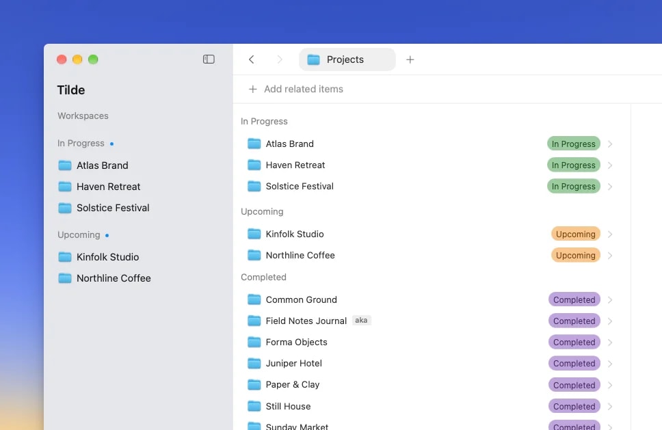The image size is (662, 430).
Task: Click the In Progress sidebar section header
Action: tap(81, 143)
